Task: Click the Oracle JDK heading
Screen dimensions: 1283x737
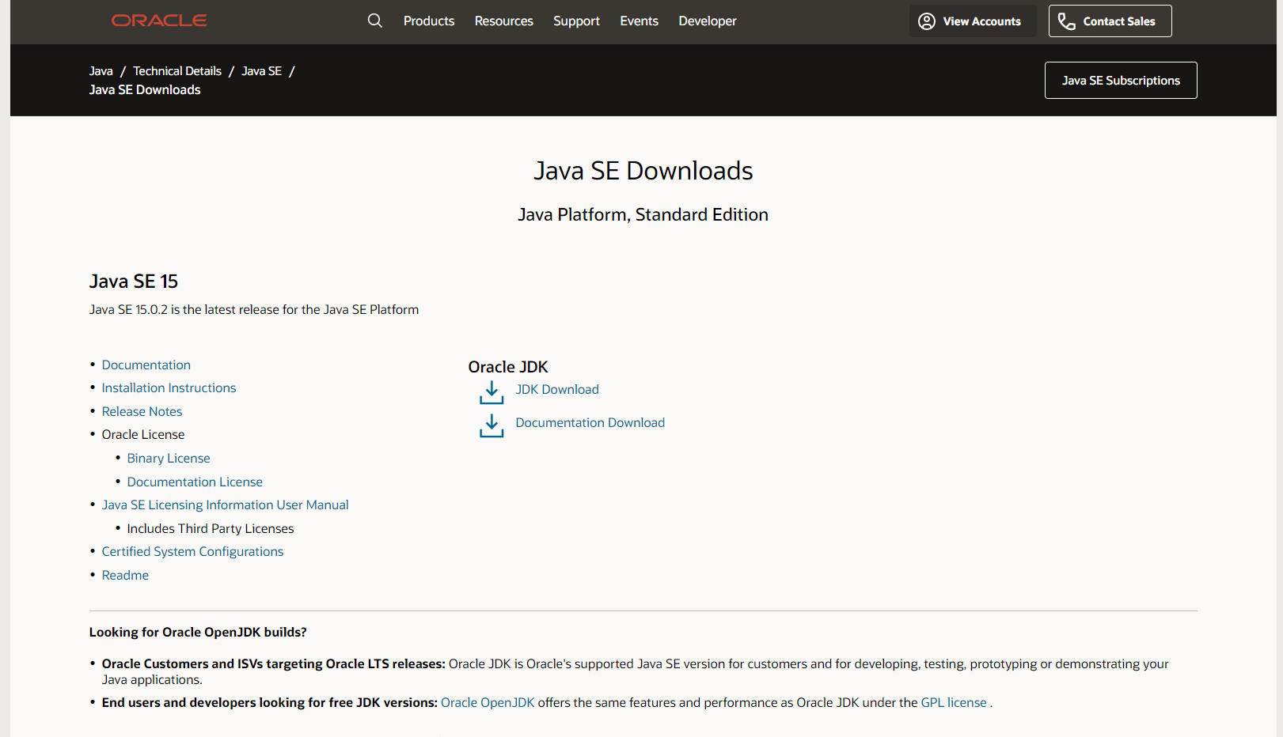Action: [x=508, y=367]
